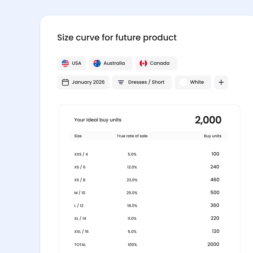Viewport: 253px width, 253px height.
Task: Click the Australia flag icon
Action: point(97,63)
